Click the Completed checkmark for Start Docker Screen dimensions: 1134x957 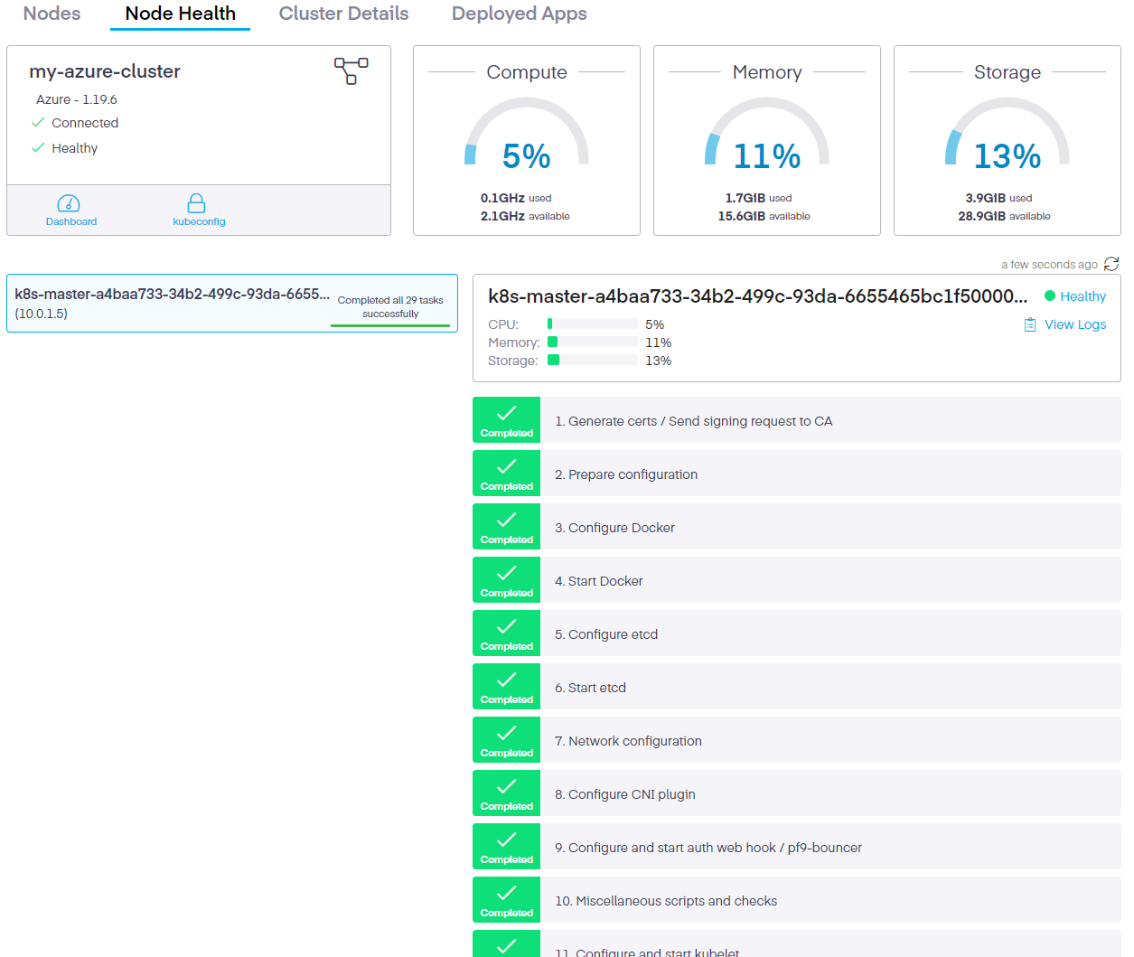pos(506,579)
